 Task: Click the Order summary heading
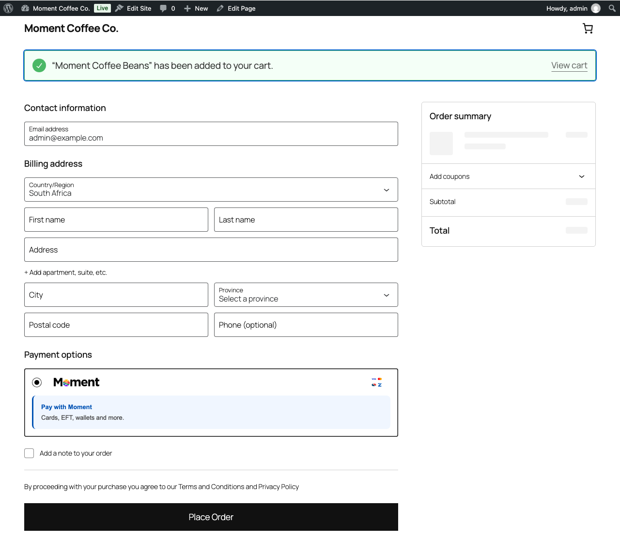click(x=460, y=116)
